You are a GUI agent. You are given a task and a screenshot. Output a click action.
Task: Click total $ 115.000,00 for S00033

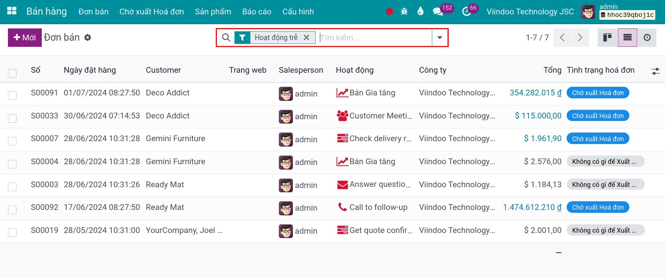point(538,116)
